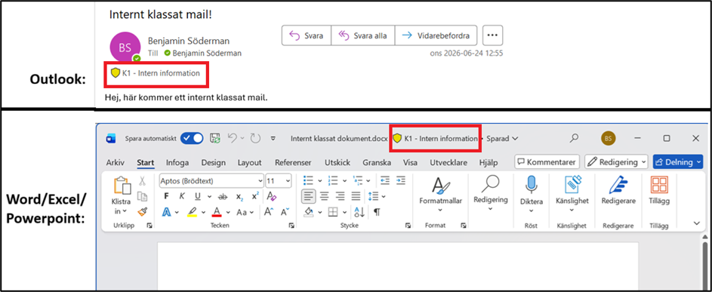Increase font size with larger A icon

(269, 212)
